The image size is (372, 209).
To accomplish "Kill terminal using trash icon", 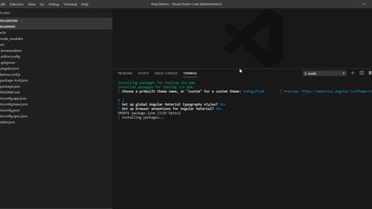I will click(x=370, y=73).
